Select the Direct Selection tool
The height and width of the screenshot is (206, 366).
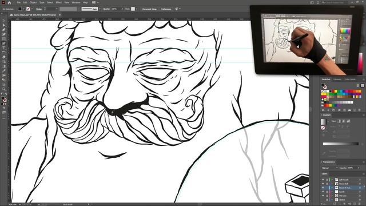coord(4,25)
